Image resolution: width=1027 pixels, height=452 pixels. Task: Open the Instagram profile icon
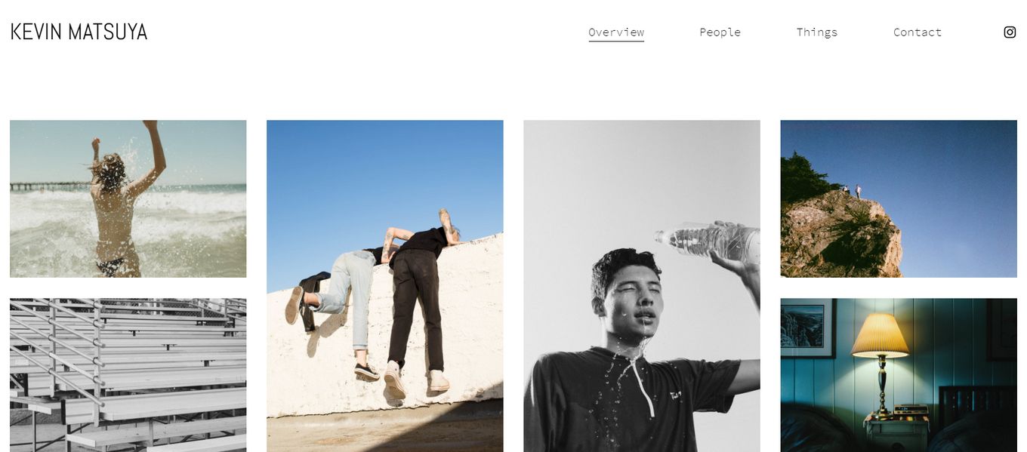[1010, 32]
